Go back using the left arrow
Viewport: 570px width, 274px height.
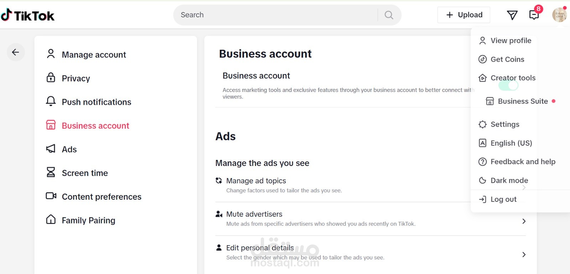tap(15, 52)
